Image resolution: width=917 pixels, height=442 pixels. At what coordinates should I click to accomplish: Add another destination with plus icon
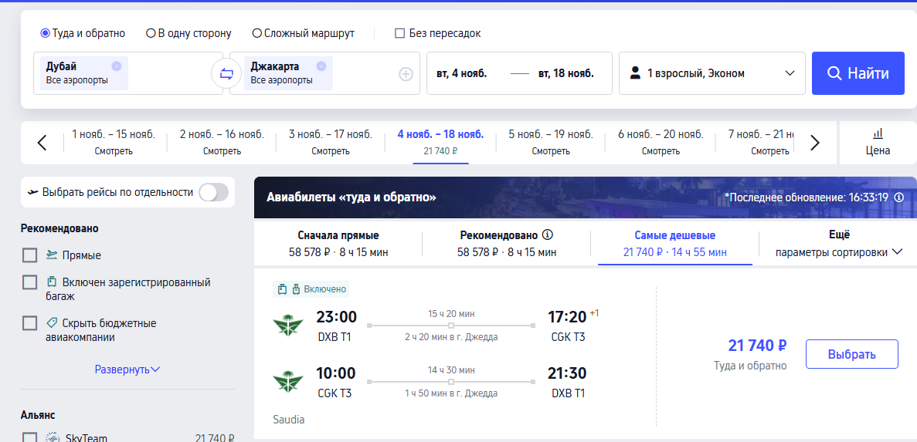click(x=406, y=74)
